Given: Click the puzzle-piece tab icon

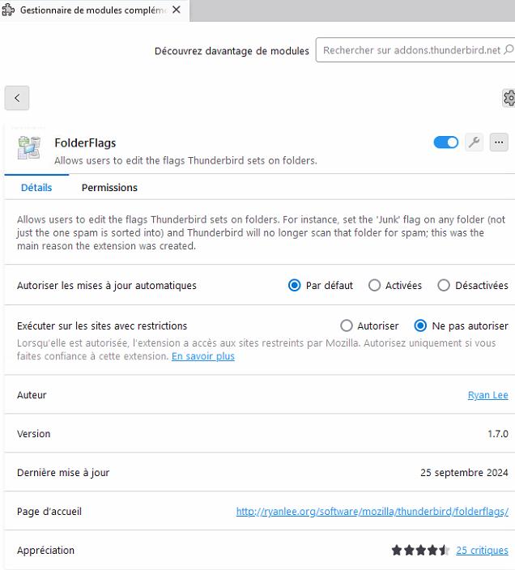Looking at the screenshot, I should [x=8, y=10].
